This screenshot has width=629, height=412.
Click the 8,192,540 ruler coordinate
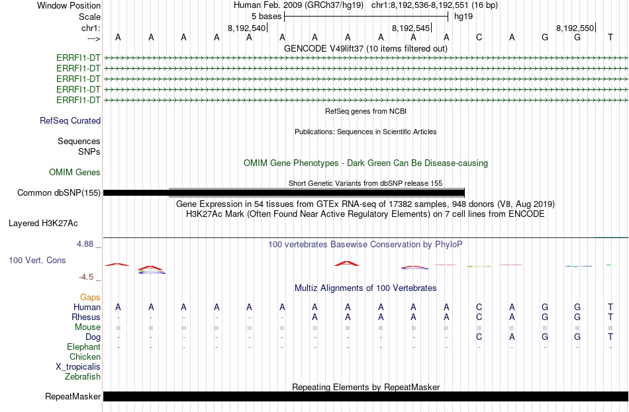coord(247,28)
